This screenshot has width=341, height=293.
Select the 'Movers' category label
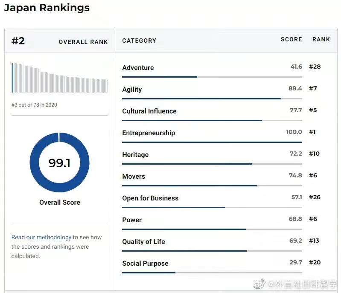pyautogui.click(x=134, y=176)
